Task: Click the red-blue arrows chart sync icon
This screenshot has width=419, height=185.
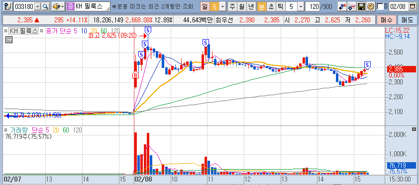Action: coord(342,6)
